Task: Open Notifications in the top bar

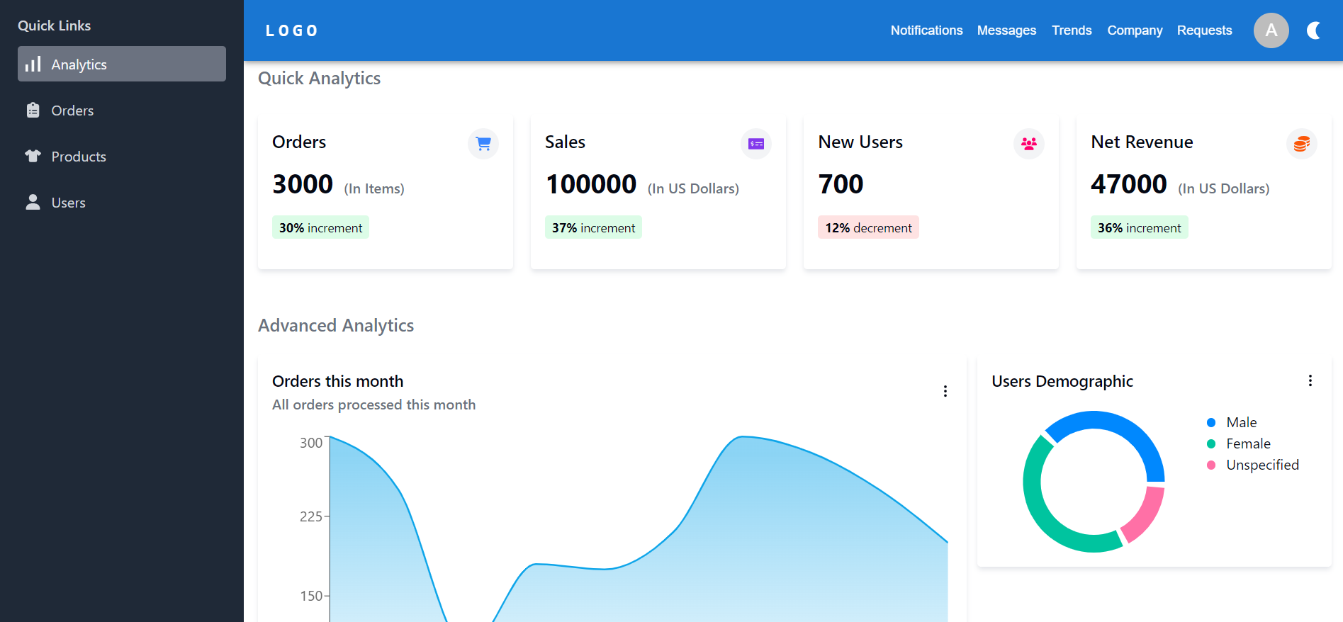Action: [x=926, y=30]
